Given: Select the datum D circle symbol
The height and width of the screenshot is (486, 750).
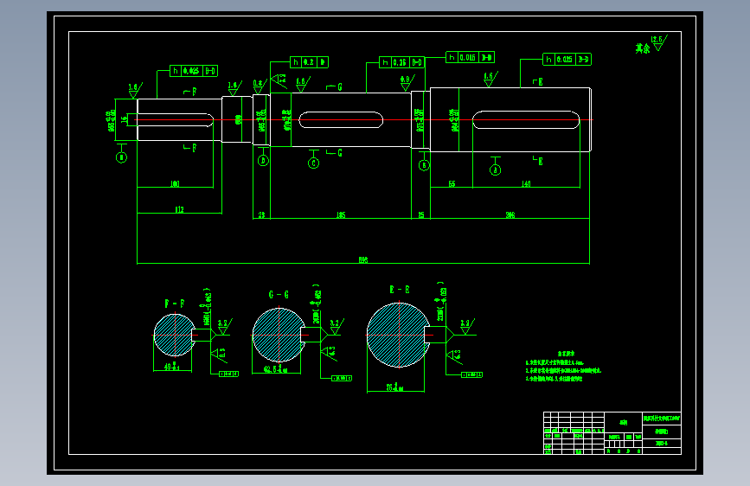Looking at the screenshot, I should click(x=263, y=161).
